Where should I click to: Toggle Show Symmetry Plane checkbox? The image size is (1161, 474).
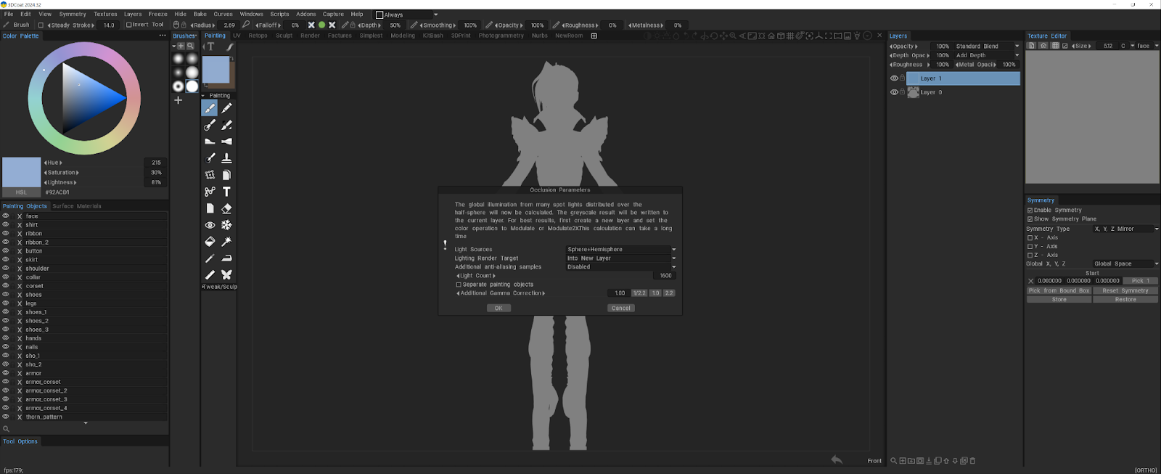click(1030, 219)
